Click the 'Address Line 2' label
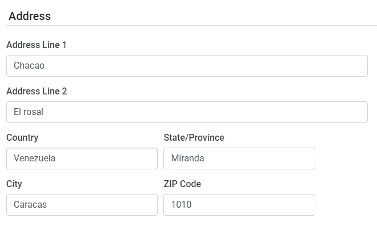Viewport: 377px width, 226px height. [x=37, y=91]
